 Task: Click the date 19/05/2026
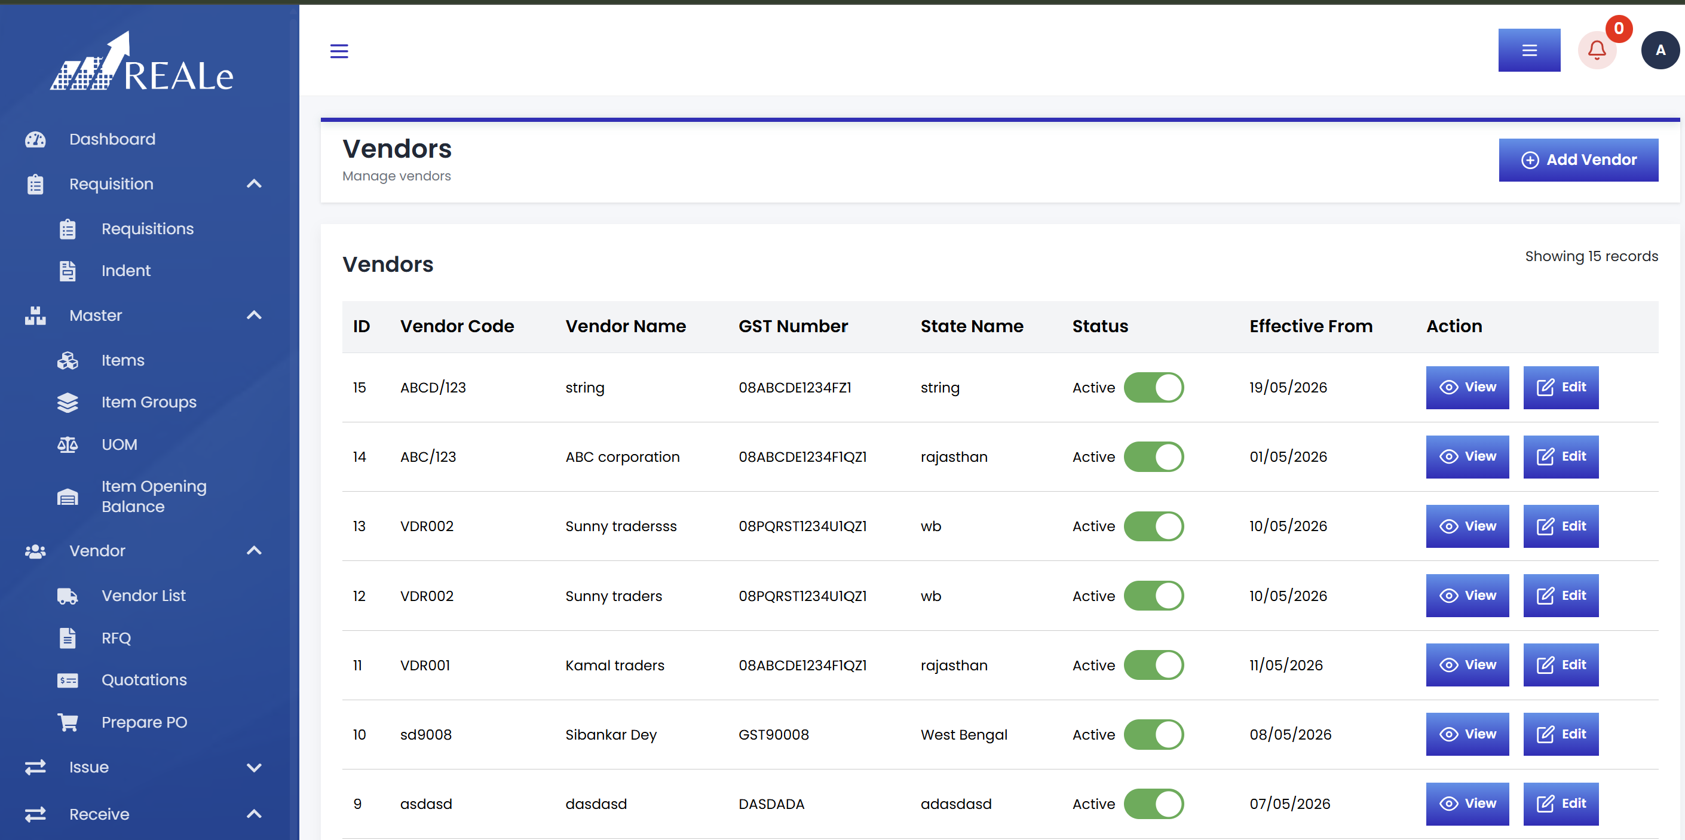(1288, 387)
